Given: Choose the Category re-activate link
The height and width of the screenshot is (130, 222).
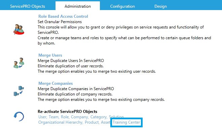Looking at the screenshot, I should click(x=99, y=117).
